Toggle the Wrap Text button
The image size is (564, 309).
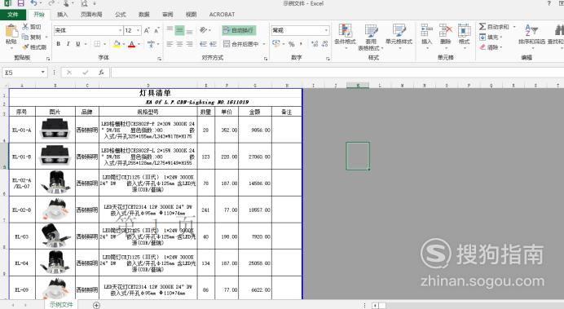[x=239, y=30]
